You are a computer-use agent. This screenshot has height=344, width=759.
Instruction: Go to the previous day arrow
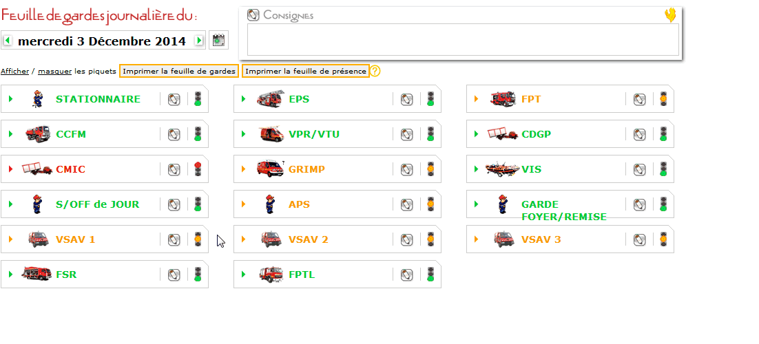(8, 41)
